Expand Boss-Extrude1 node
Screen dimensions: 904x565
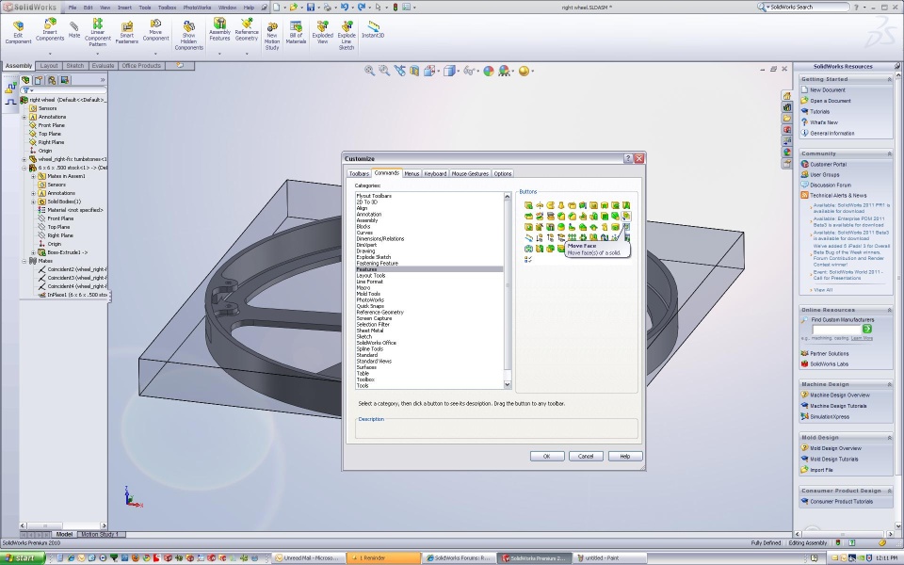(x=34, y=252)
